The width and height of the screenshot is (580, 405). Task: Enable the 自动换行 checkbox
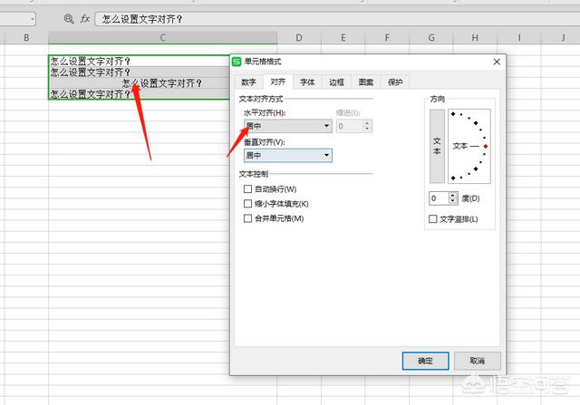pyautogui.click(x=247, y=188)
